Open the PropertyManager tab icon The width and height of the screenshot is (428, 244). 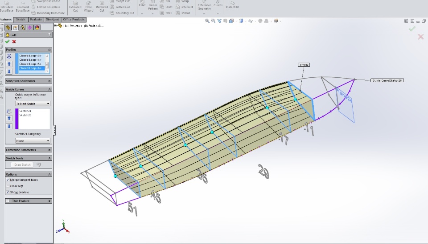pyautogui.click(x=15, y=28)
